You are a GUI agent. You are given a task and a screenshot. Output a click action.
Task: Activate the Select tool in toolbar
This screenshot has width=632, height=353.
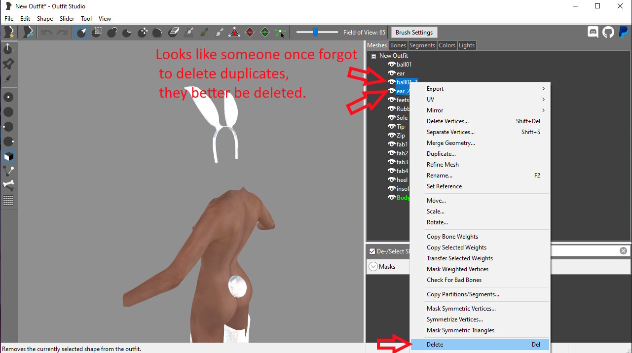click(82, 33)
